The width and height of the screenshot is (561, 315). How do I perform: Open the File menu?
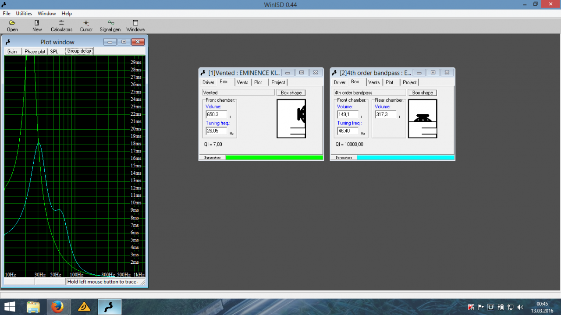7,14
